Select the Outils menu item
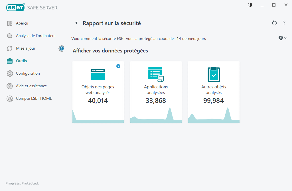 pyautogui.click(x=21, y=61)
